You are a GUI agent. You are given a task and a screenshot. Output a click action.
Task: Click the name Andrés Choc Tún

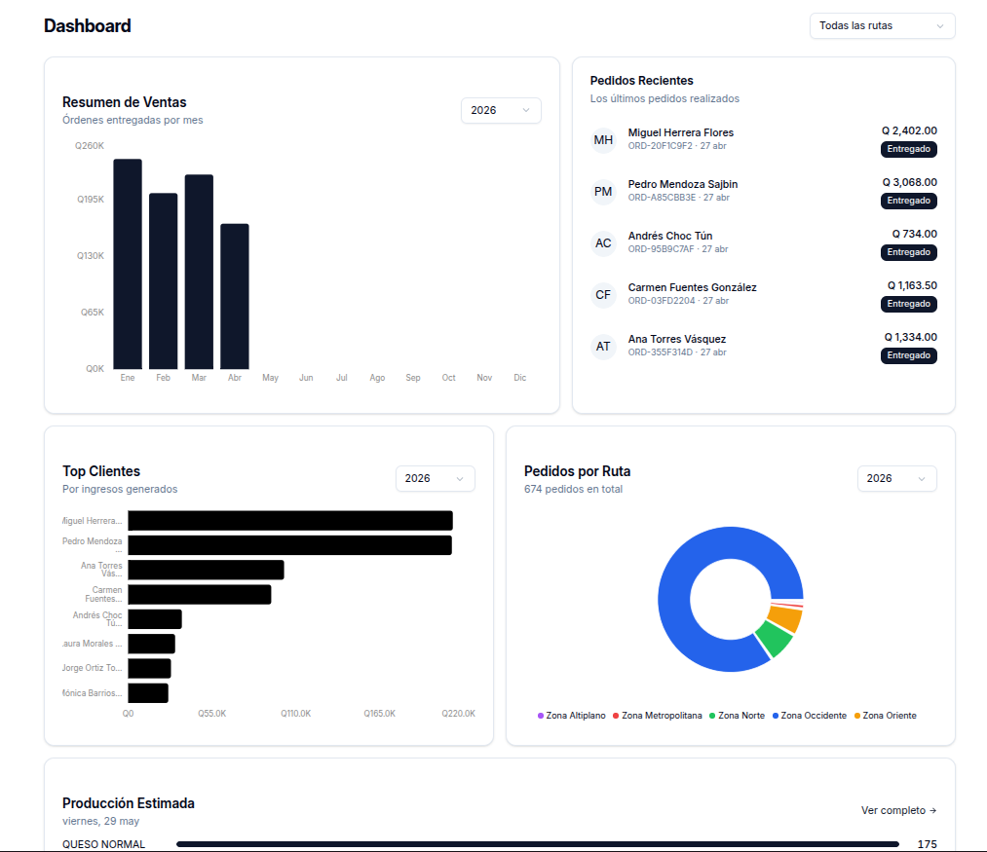[x=669, y=236]
